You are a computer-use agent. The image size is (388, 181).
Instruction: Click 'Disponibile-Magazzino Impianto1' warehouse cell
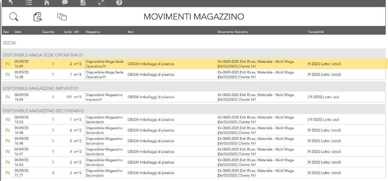[104, 97]
